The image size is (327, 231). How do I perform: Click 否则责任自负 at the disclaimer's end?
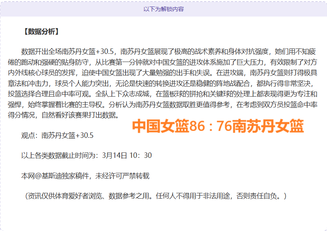(261, 196)
